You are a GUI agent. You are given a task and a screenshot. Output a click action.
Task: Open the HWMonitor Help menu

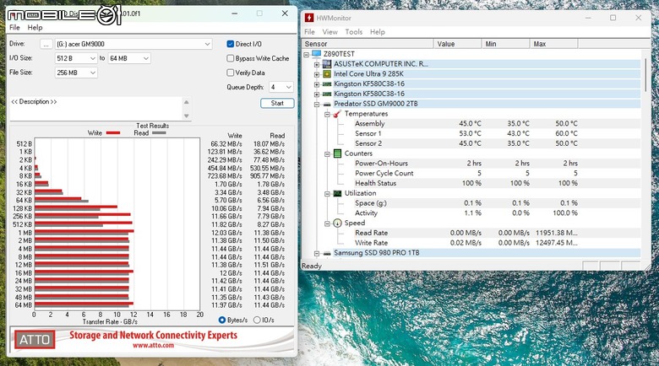[378, 32]
